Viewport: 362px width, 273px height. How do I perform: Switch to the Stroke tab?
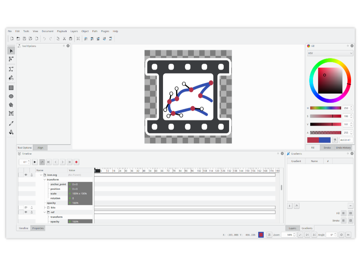327,148
